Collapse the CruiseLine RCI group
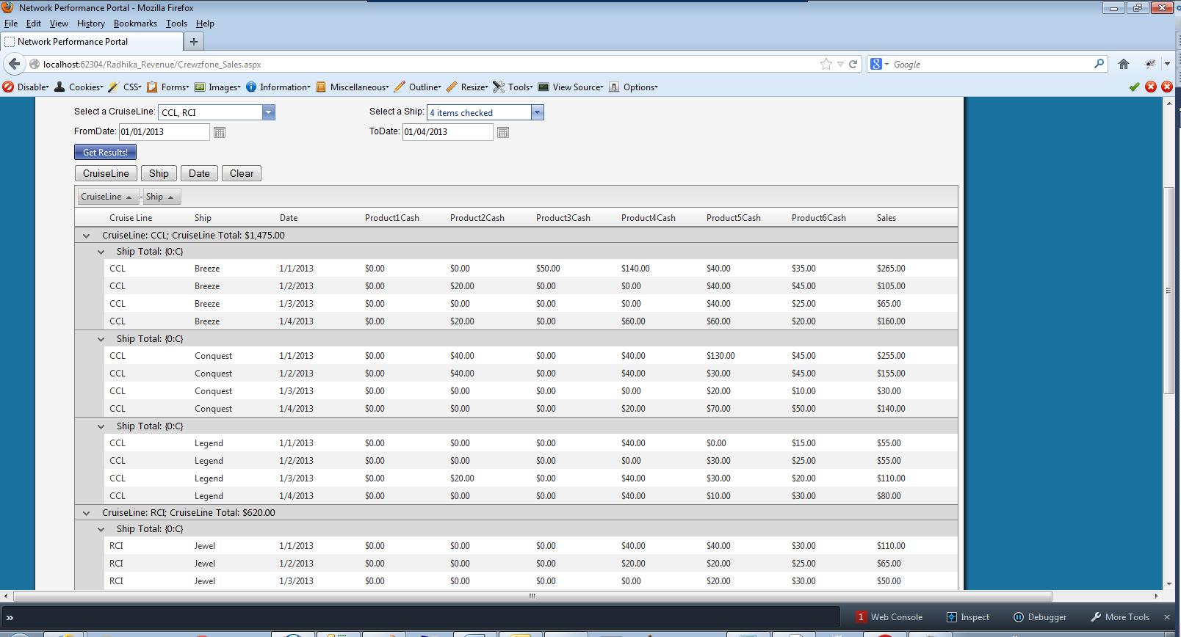The image size is (1181, 637). (87, 513)
